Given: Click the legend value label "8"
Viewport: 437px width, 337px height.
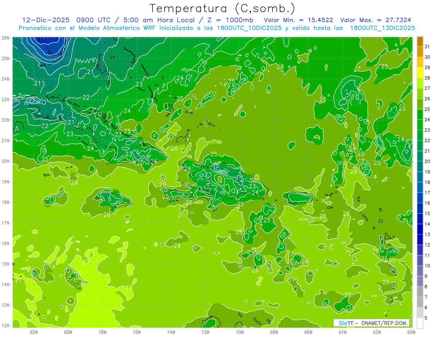Looking at the screenshot, I should coord(426,287).
